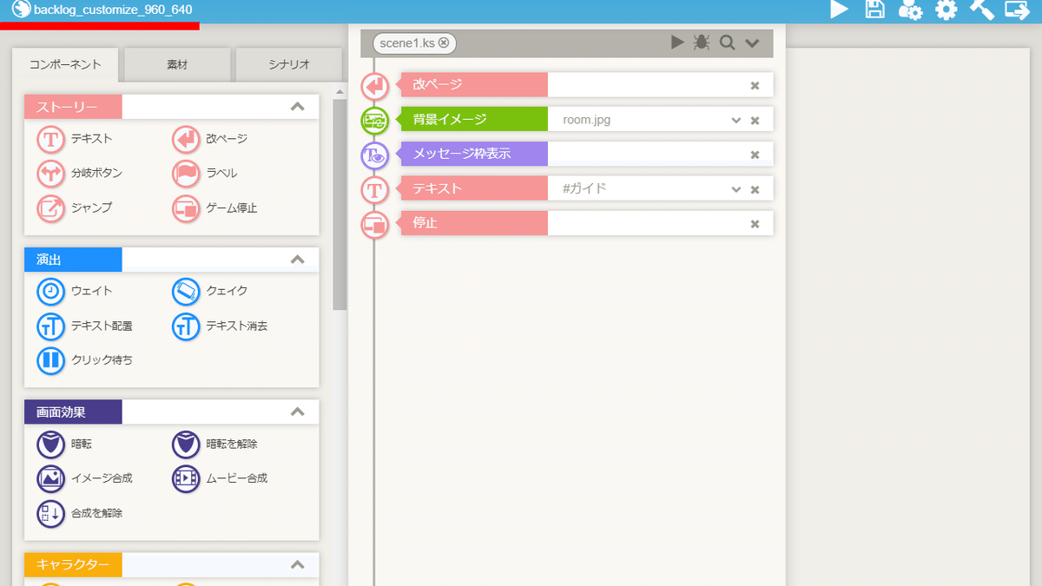The height and width of the screenshot is (586, 1042).
Task: Save project using floppy disk icon
Action: [874, 10]
